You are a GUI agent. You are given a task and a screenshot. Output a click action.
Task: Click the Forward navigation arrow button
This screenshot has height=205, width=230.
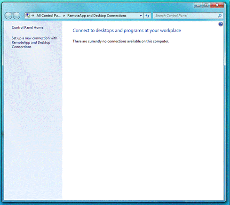[16, 16]
